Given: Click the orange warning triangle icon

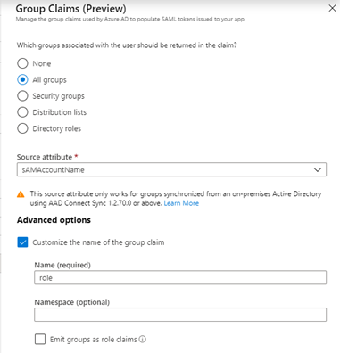Looking at the screenshot, I should coord(21,194).
